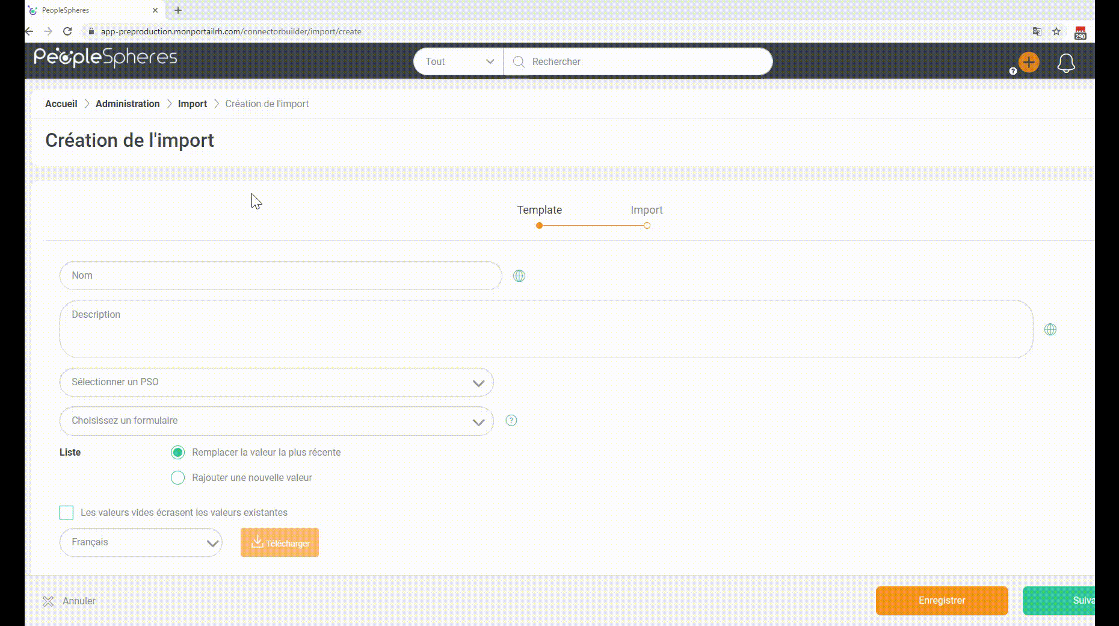Click the help icon next to form selector
Screen dimensions: 1119x626
[x=511, y=420]
